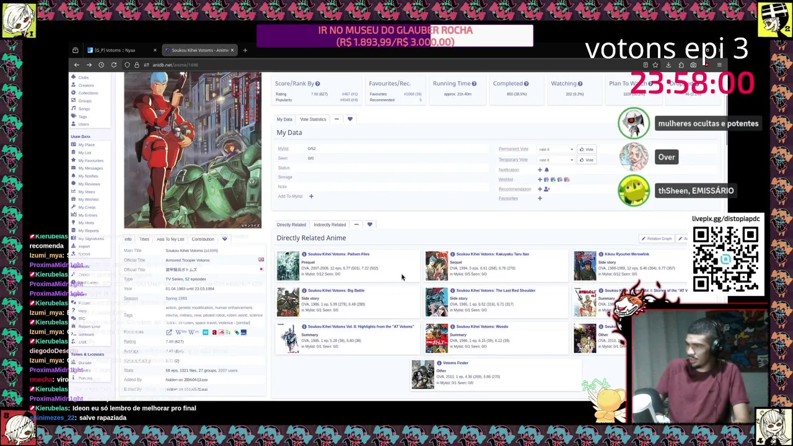
Task: Open Tags in the sidebar
Action: coord(82,116)
